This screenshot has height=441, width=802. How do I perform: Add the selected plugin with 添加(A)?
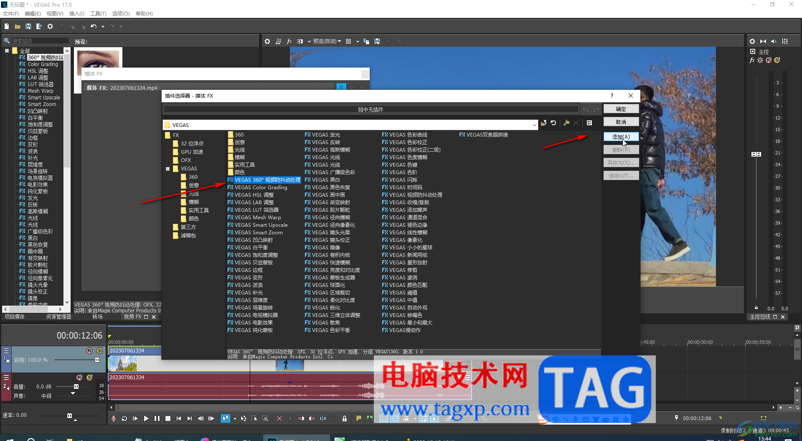tap(621, 137)
